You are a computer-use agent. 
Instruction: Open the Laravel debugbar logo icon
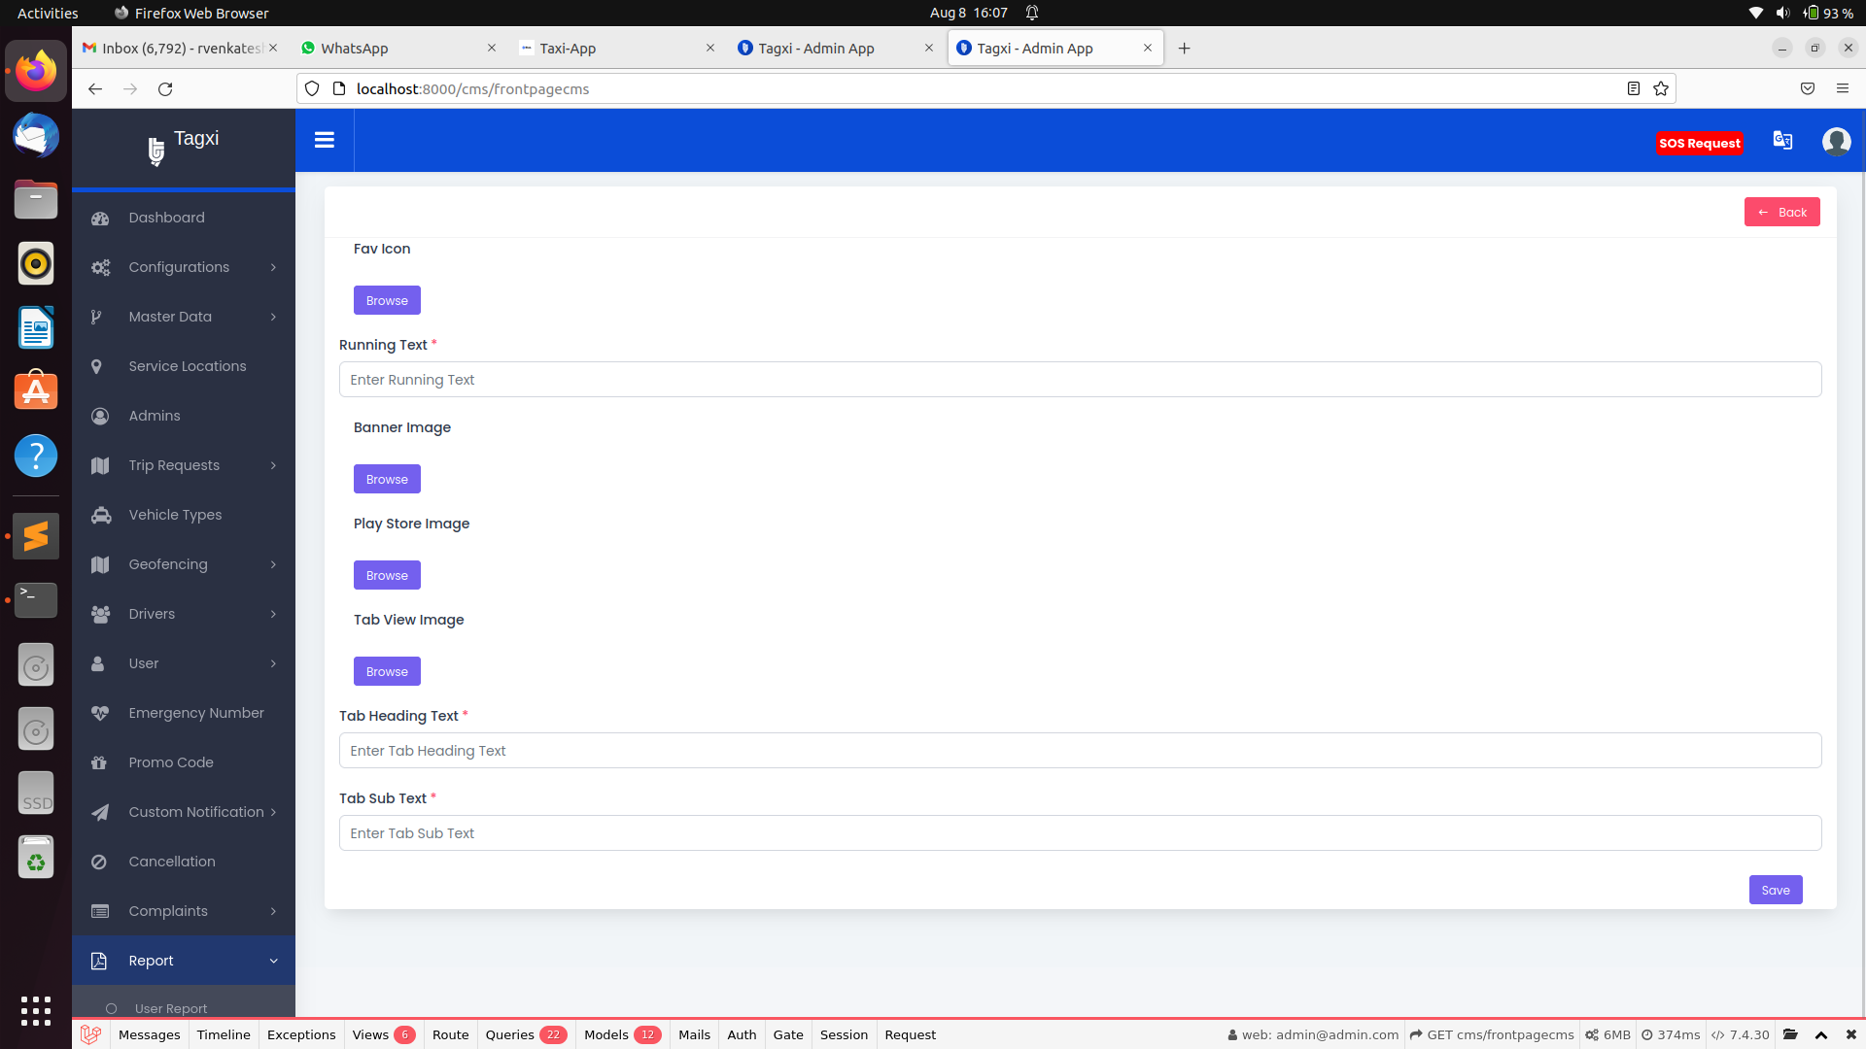90,1034
